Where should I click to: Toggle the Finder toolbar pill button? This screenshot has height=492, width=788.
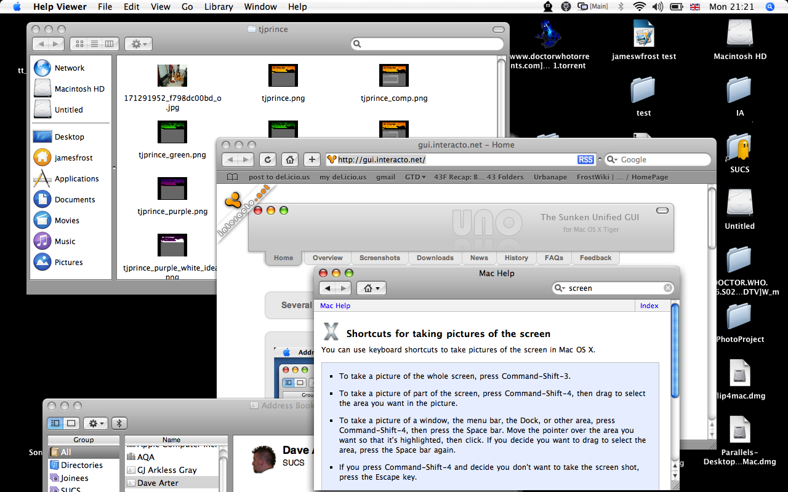[x=497, y=30]
